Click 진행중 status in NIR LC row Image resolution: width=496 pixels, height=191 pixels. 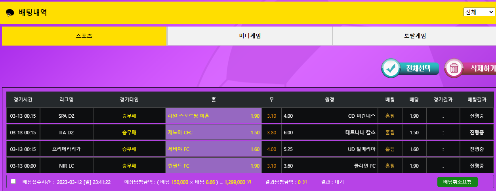coord(477,166)
